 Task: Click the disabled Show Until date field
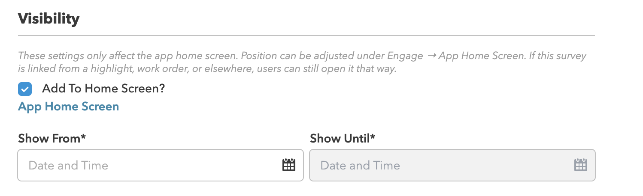point(452,165)
